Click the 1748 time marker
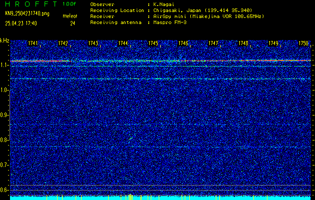 (x=243, y=43)
